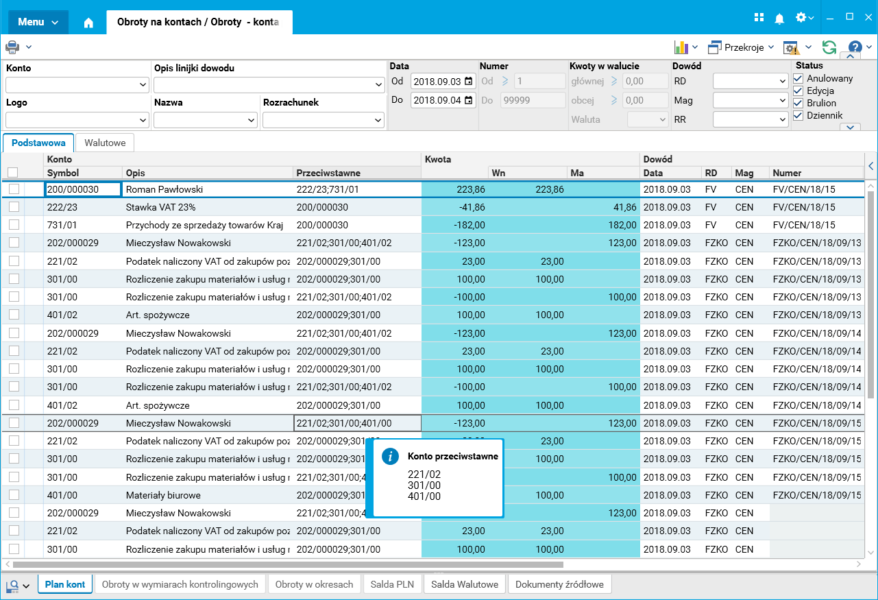Open calendar picker for the Od date

pyautogui.click(x=469, y=82)
